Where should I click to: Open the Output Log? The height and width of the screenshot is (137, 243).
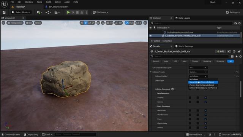point(31,134)
